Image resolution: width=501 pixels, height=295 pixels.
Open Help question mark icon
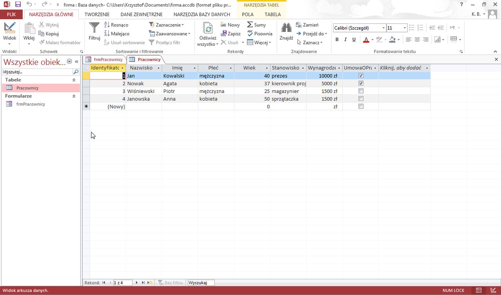click(x=462, y=4)
